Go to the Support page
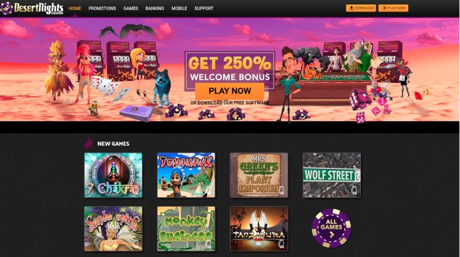460x257 pixels. point(204,8)
